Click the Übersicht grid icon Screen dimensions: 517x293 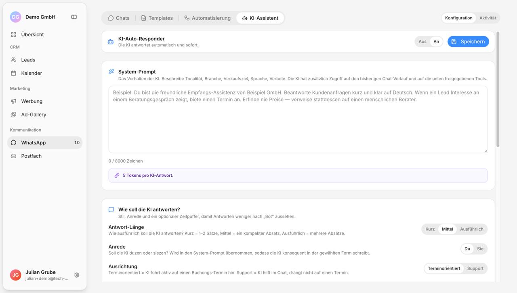[13, 35]
